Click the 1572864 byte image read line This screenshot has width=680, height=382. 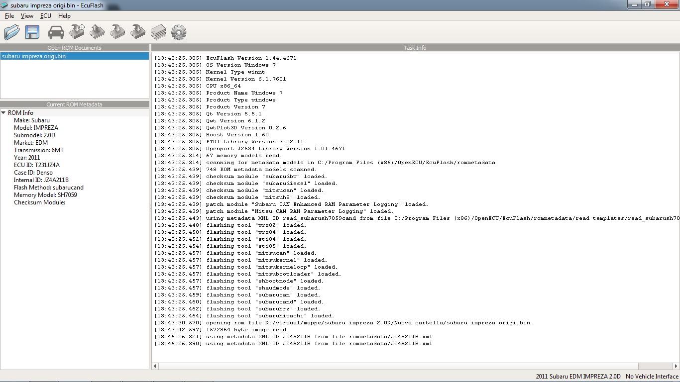click(x=222, y=329)
